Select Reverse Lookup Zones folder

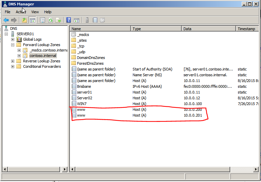click(42, 61)
